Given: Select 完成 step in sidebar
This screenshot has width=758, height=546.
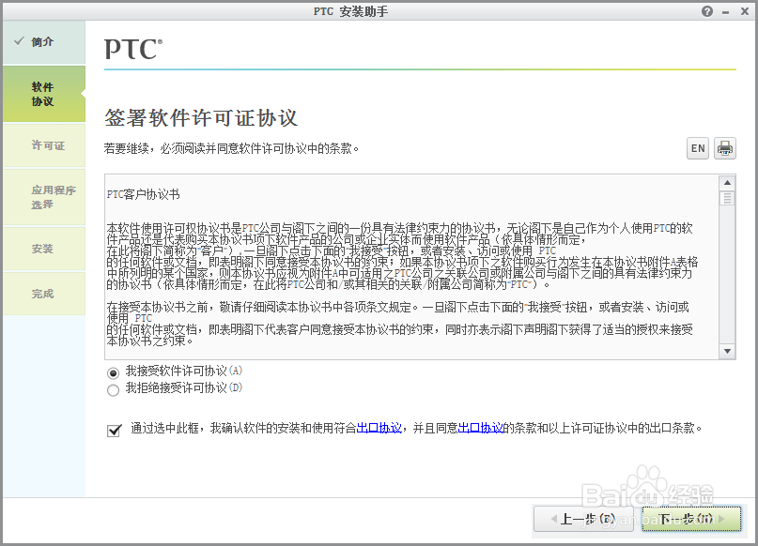Looking at the screenshot, I should pos(44,294).
